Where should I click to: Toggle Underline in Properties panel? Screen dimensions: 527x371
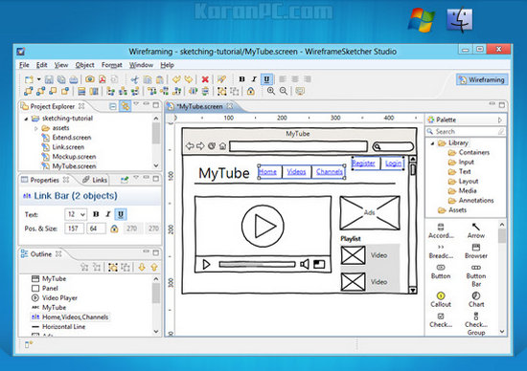click(x=121, y=214)
